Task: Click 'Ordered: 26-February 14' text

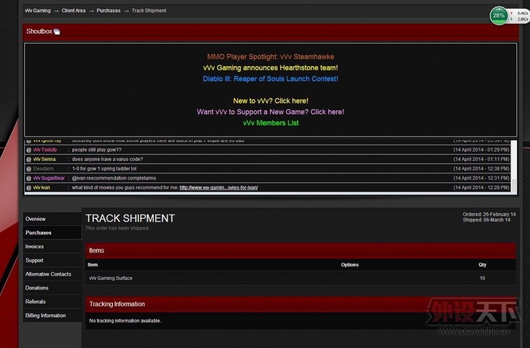Action: [489, 215]
